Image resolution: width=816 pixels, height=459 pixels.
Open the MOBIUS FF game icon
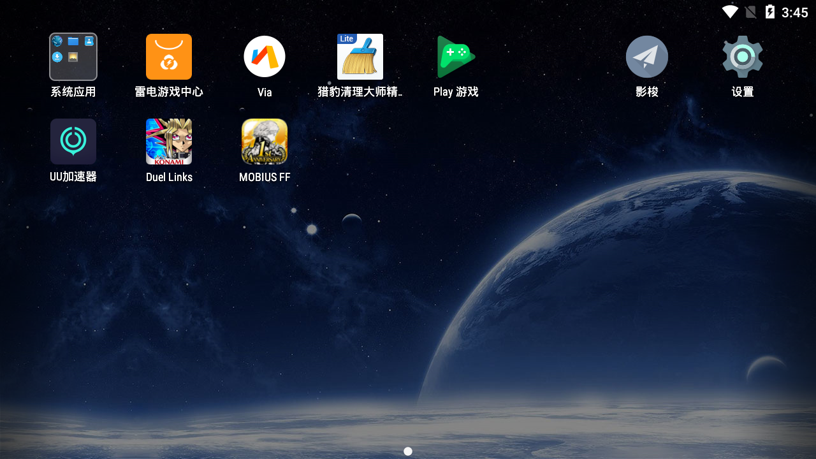point(265,142)
